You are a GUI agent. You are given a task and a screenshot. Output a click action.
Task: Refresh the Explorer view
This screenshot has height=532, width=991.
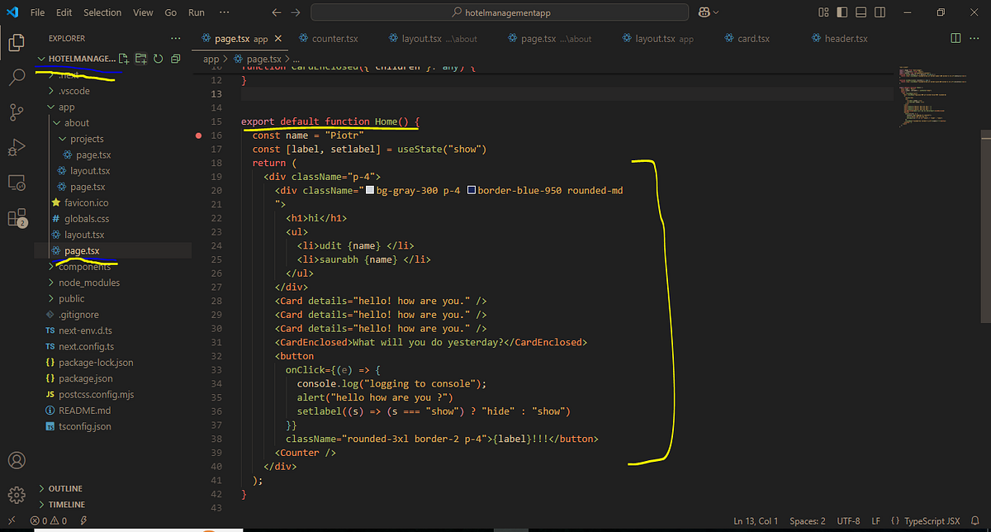tap(158, 59)
